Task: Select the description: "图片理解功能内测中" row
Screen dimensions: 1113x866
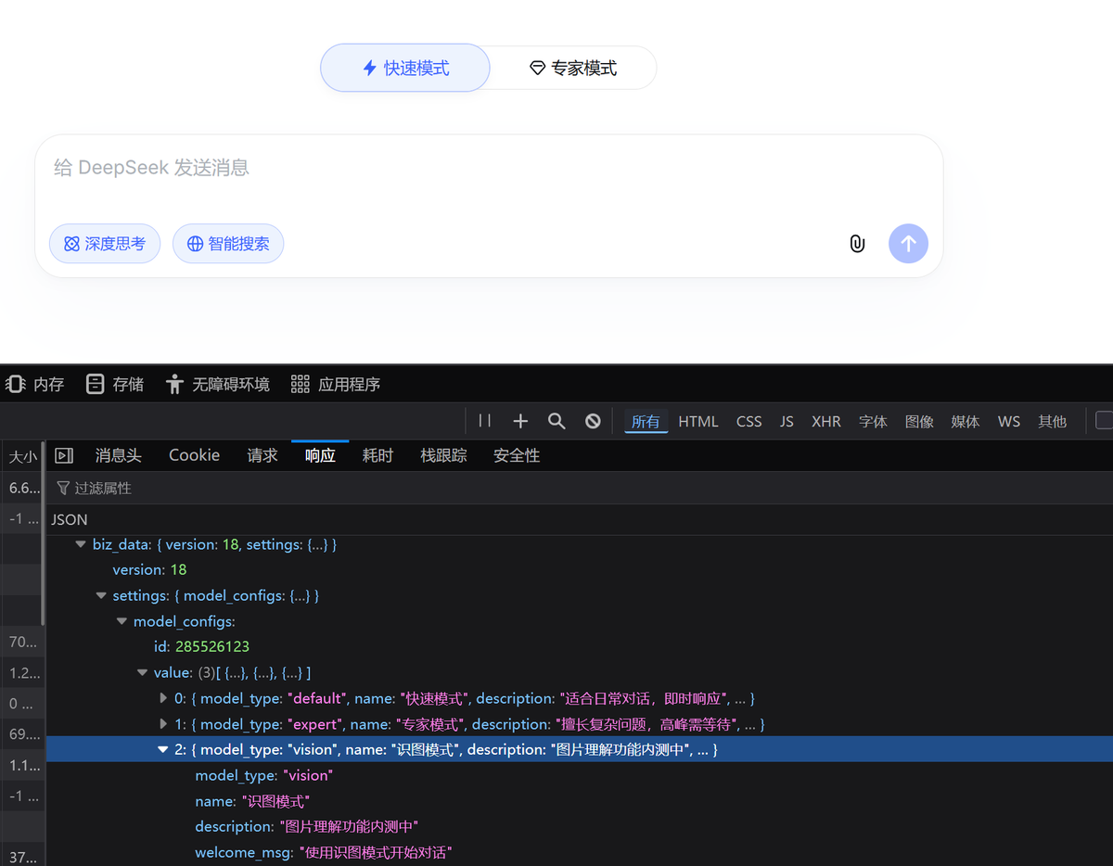Action: pos(580,826)
